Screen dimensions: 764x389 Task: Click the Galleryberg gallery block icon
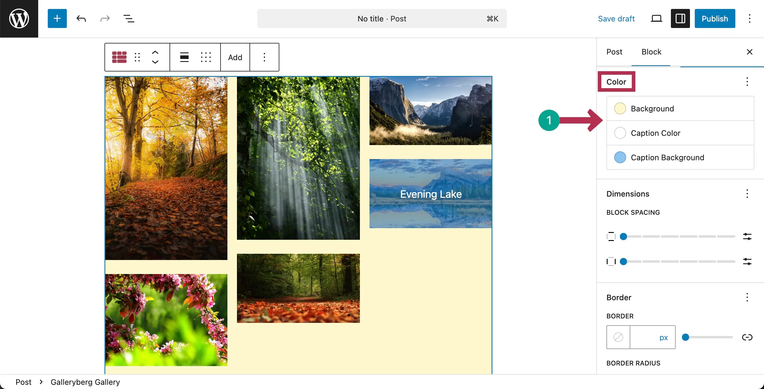[119, 57]
